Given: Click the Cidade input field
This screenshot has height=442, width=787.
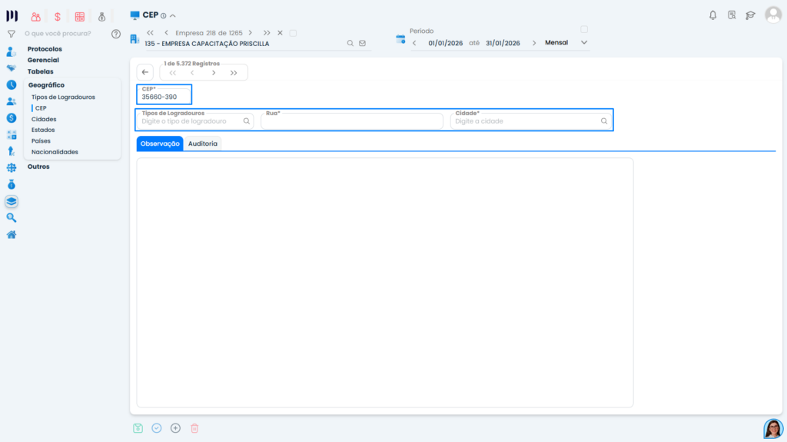Looking at the screenshot, I should pyautogui.click(x=531, y=120).
